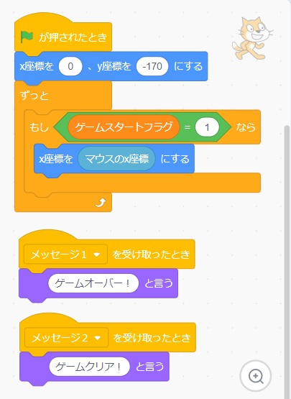Select the ゲームスタートフラグ variable block
This screenshot has width=291, height=399.
coord(124,127)
